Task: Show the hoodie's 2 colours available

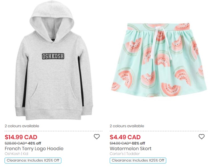Action: [22, 126]
